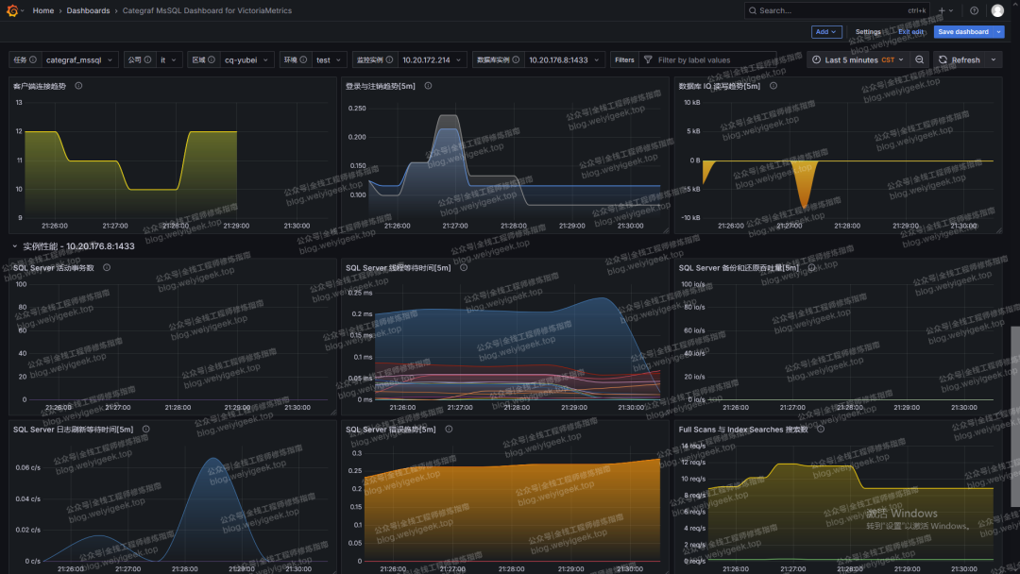The image size is (1020, 574).
Task: Click Save dashboard button
Action: coord(963,32)
